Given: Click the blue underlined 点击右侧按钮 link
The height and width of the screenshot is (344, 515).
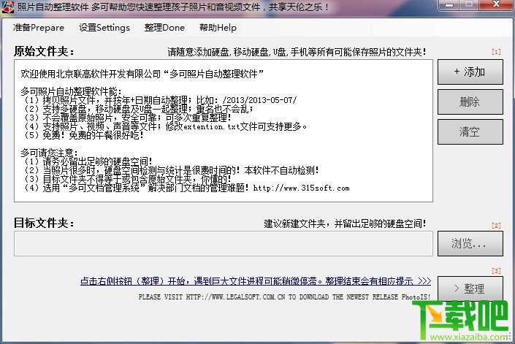Looking at the screenshot, I should point(256,281).
